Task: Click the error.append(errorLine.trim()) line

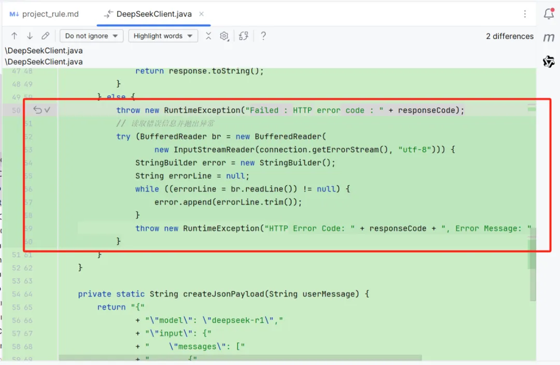Action: tap(228, 202)
